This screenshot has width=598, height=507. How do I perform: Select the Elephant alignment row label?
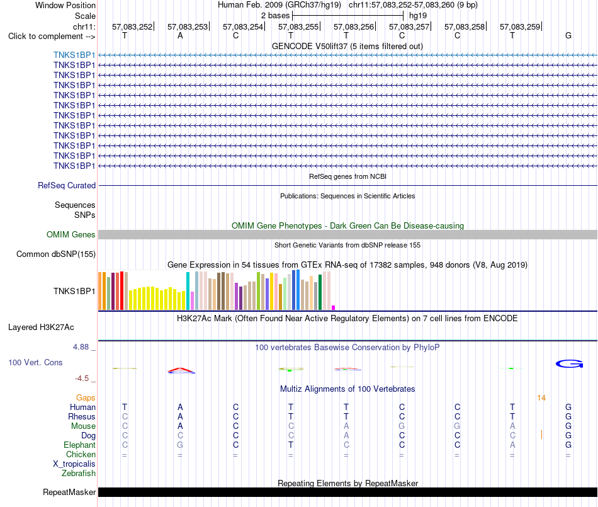[79, 445]
